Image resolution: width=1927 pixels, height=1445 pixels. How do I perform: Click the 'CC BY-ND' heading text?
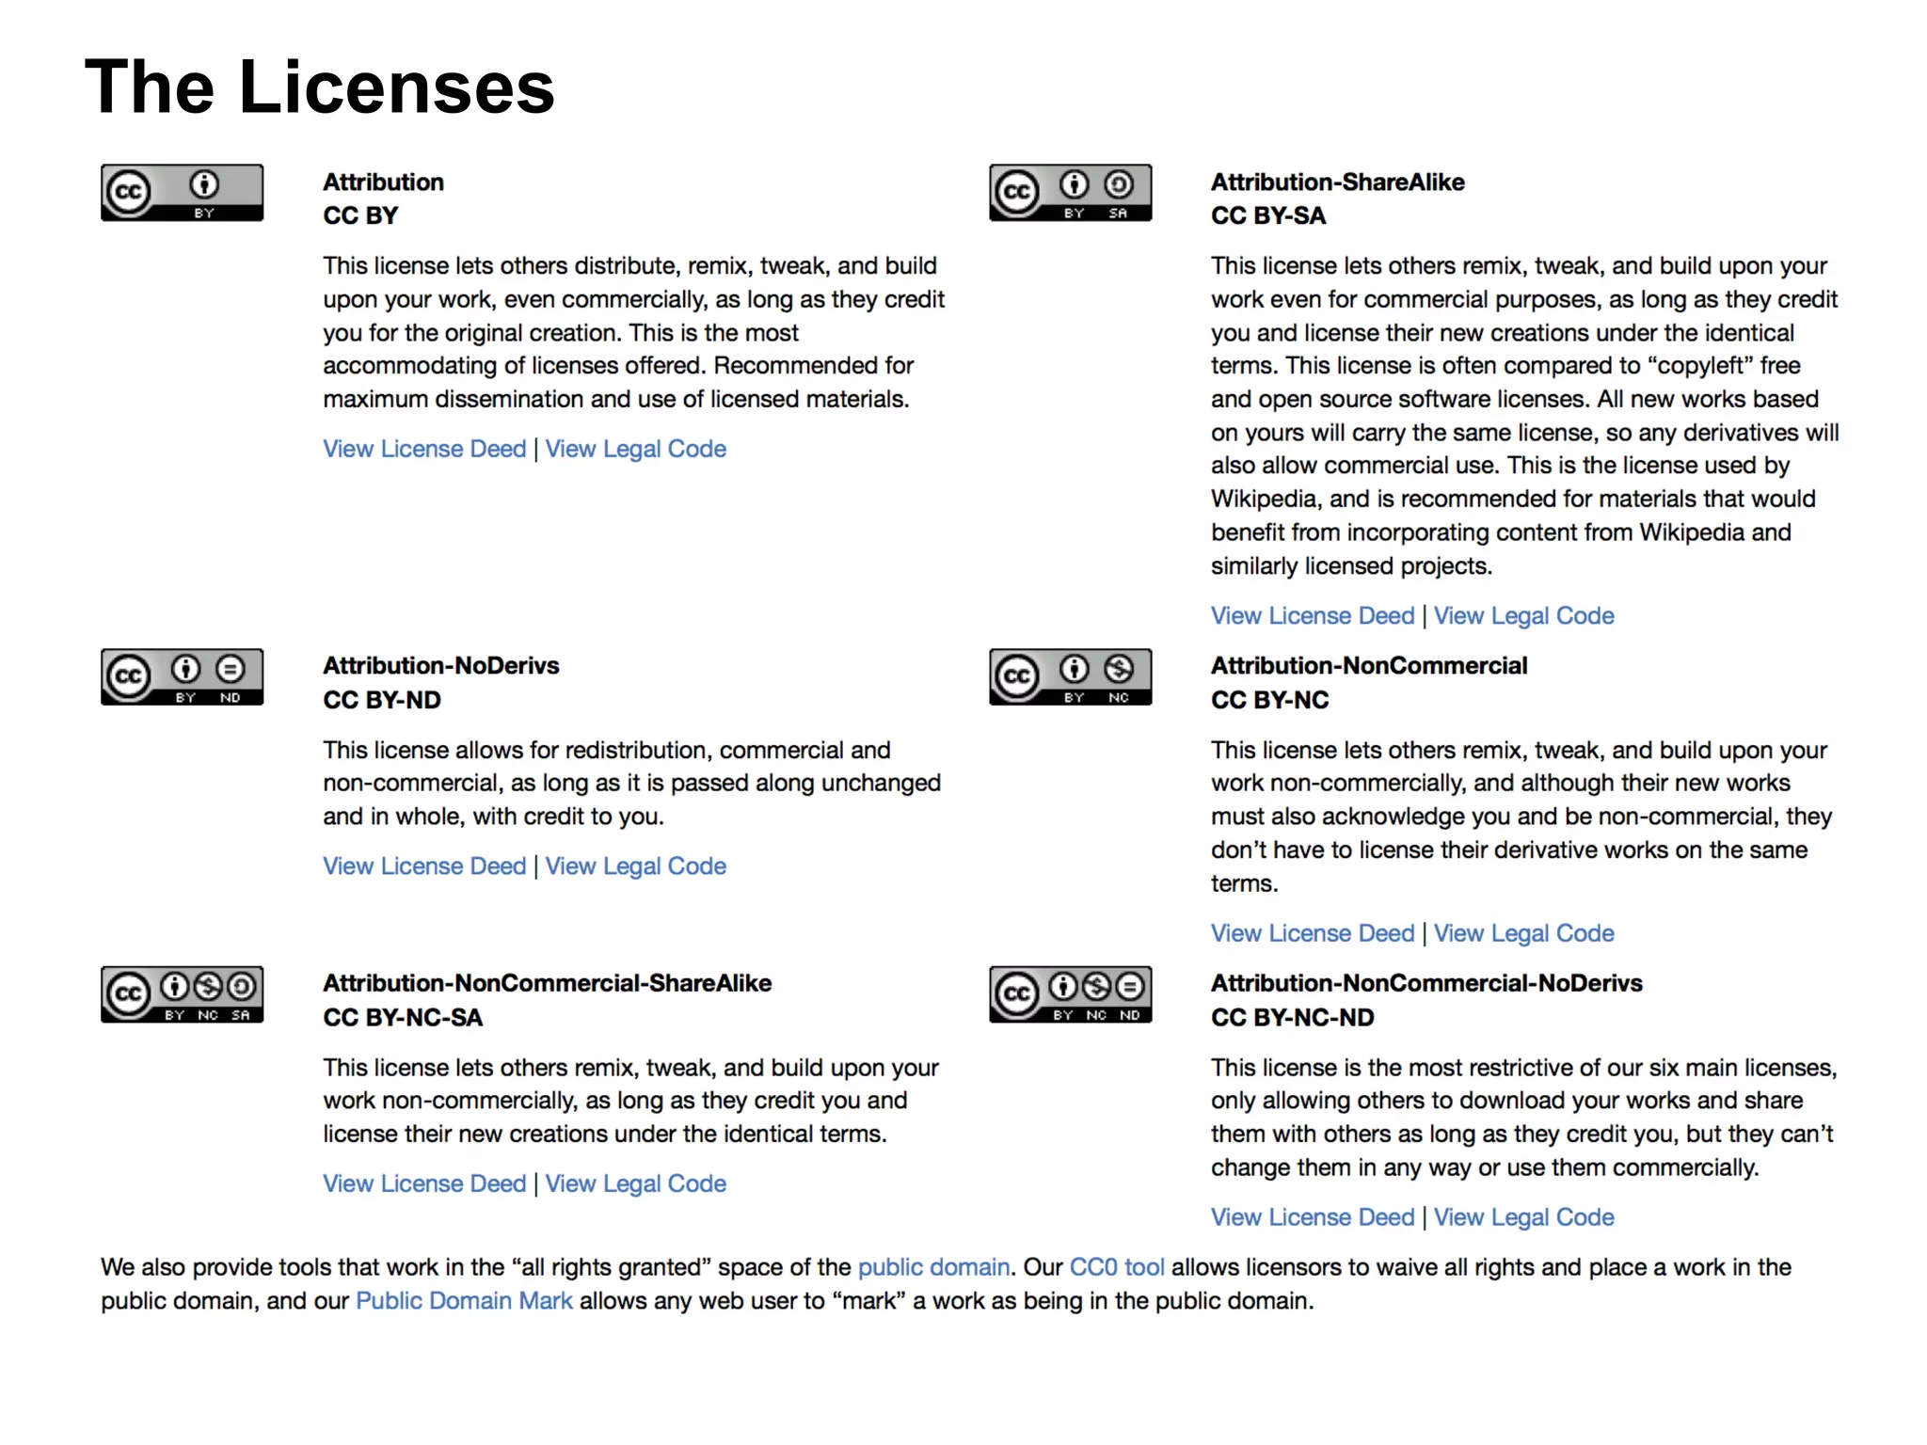click(382, 700)
